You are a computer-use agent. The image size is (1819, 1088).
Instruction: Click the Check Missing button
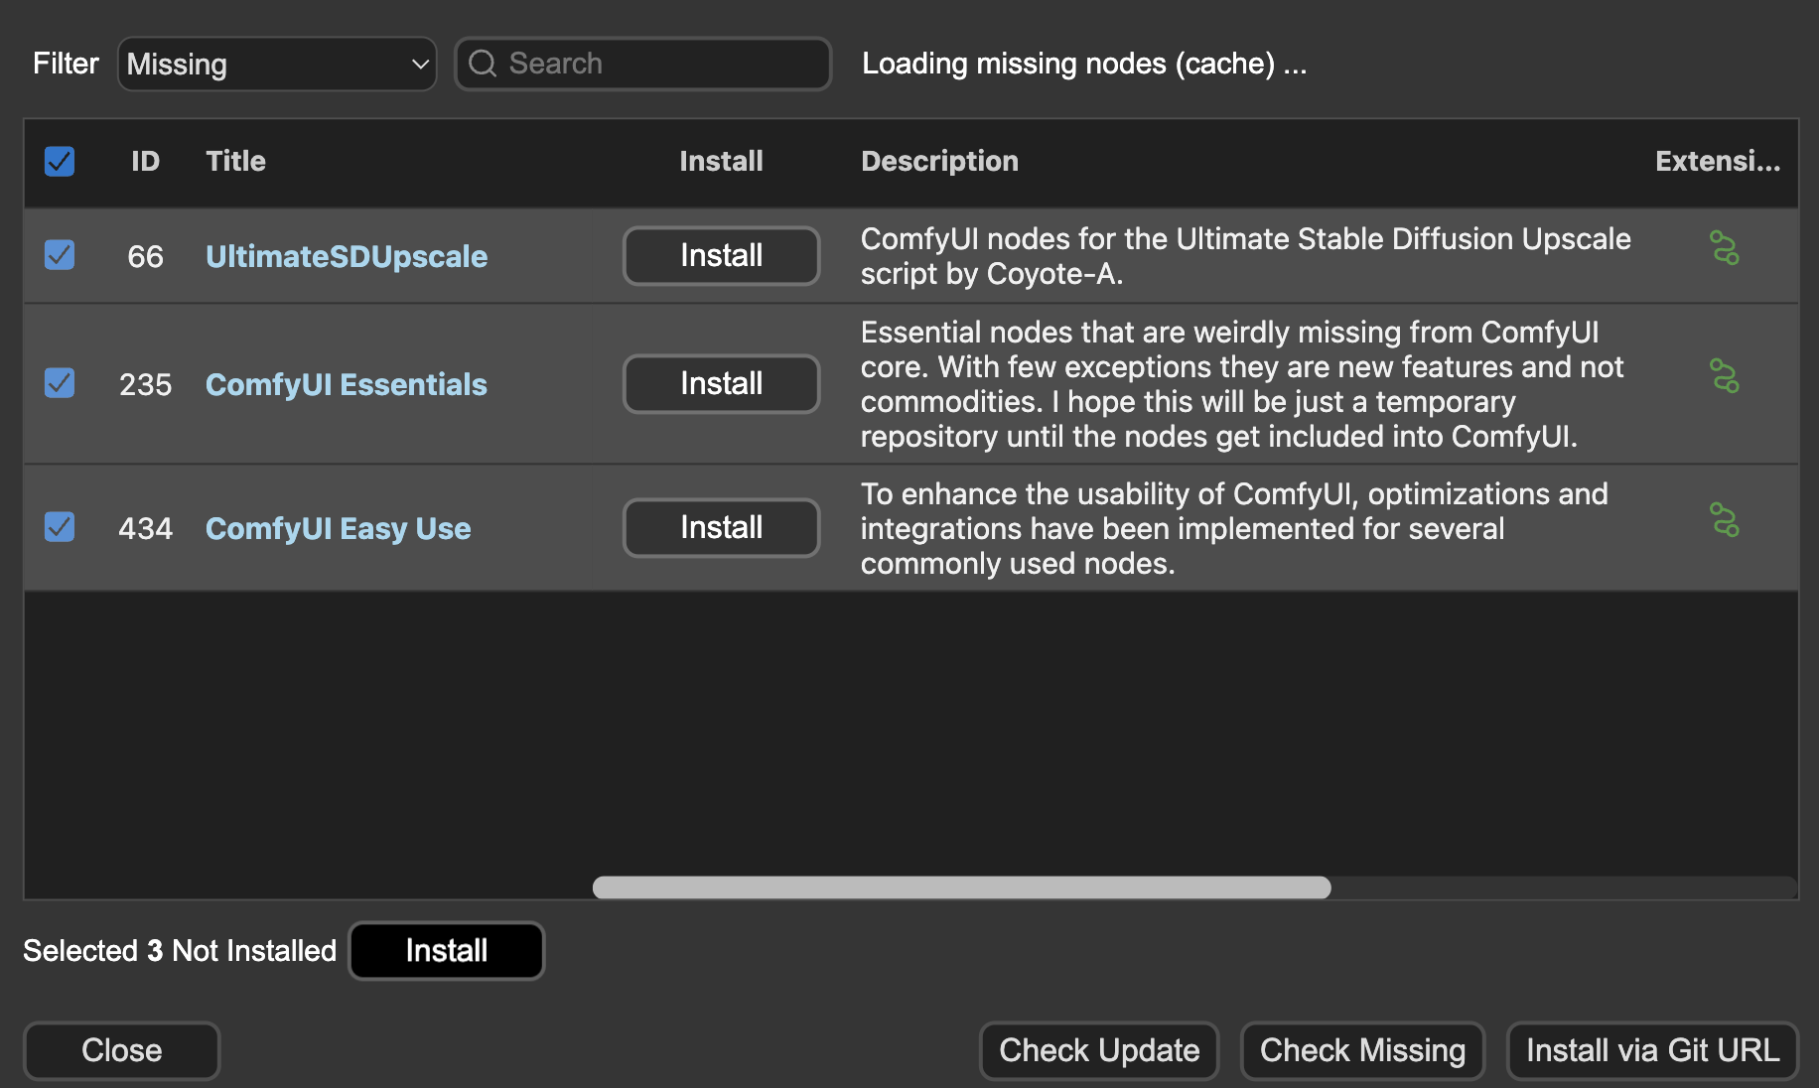pyautogui.click(x=1362, y=1050)
